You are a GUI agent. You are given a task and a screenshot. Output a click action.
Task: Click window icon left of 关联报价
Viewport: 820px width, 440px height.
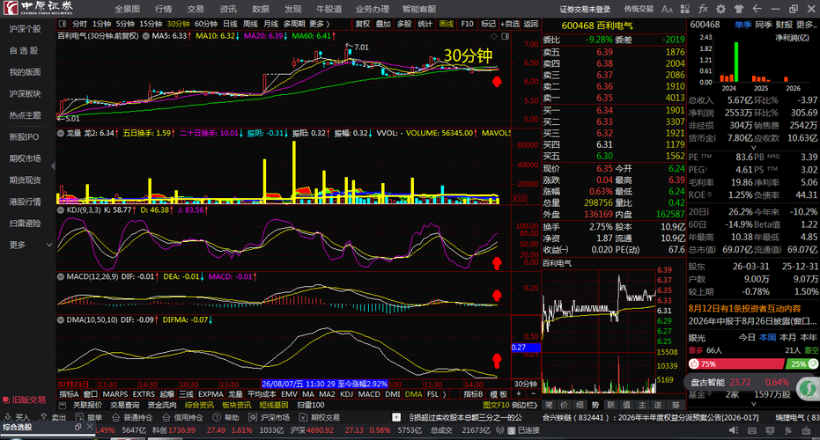63,405
